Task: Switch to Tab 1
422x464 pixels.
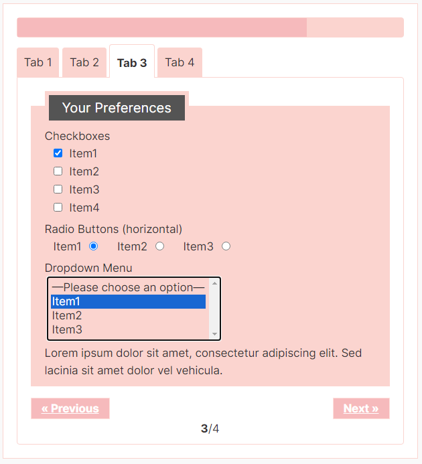Action: pos(38,62)
